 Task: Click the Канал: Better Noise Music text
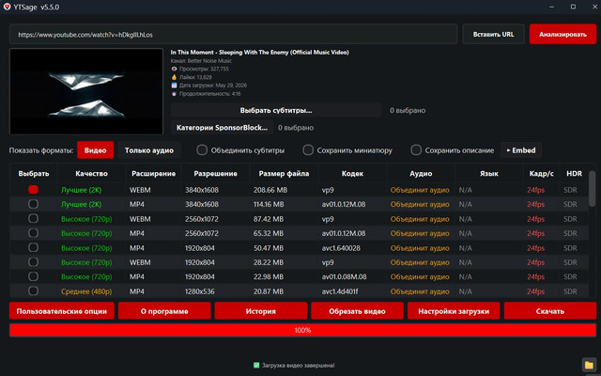pos(201,60)
